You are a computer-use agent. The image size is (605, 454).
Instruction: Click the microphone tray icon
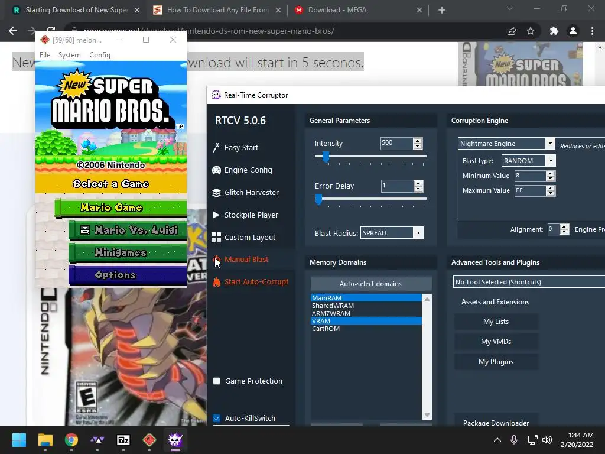coord(514,440)
